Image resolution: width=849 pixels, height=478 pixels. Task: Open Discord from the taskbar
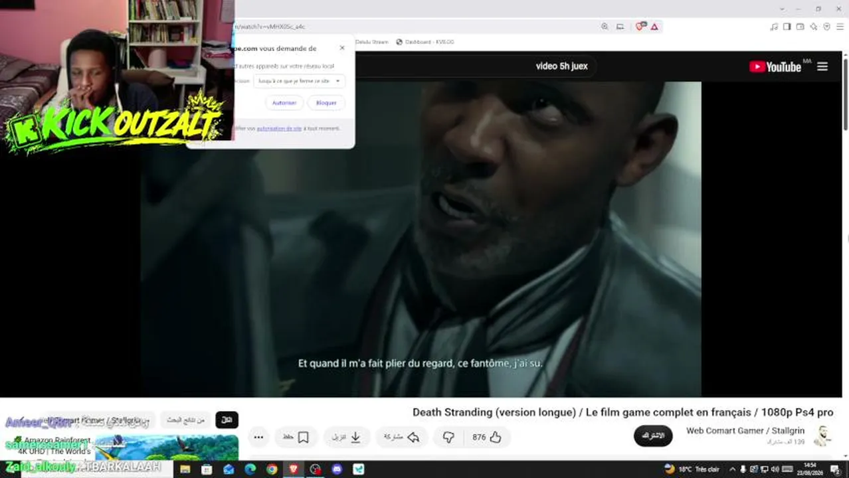tap(337, 469)
